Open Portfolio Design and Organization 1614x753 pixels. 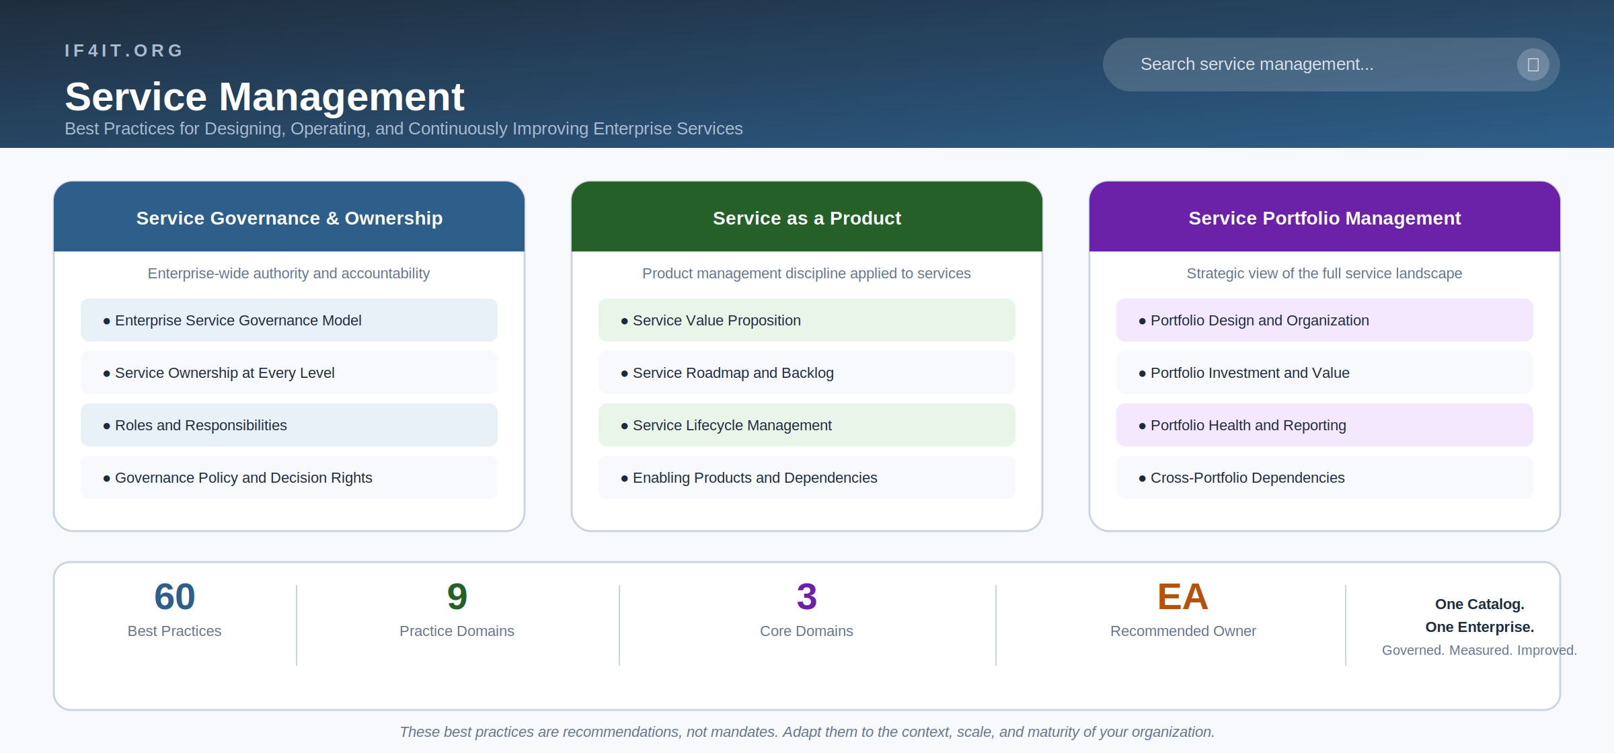(1324, 320)
